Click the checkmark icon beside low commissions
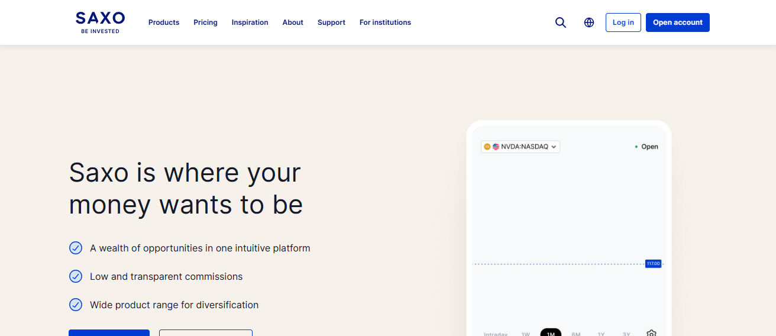This screenshot has height=336, width=776. point(76,276)
